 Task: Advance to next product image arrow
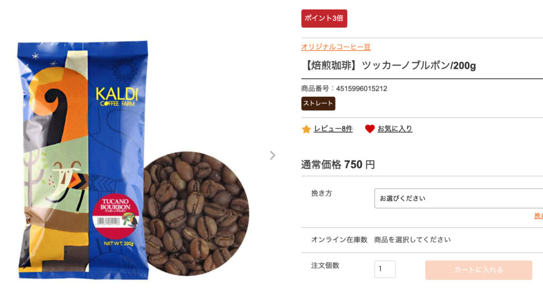(x=273, y=156)
